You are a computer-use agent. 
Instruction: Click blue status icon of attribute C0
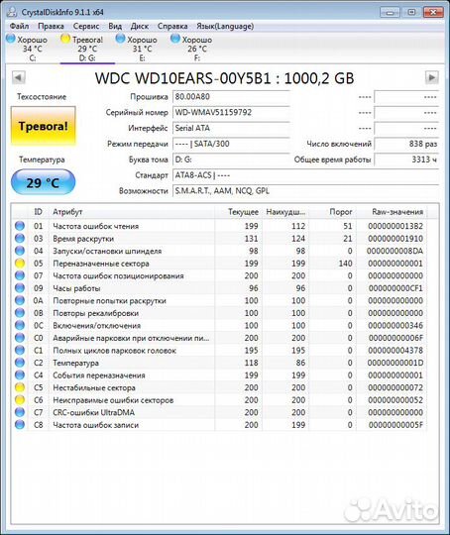click(x=20, y=338)
